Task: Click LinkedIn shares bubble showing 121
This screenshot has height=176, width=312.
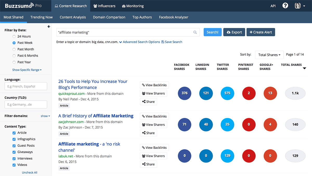Action: (206, 93)
